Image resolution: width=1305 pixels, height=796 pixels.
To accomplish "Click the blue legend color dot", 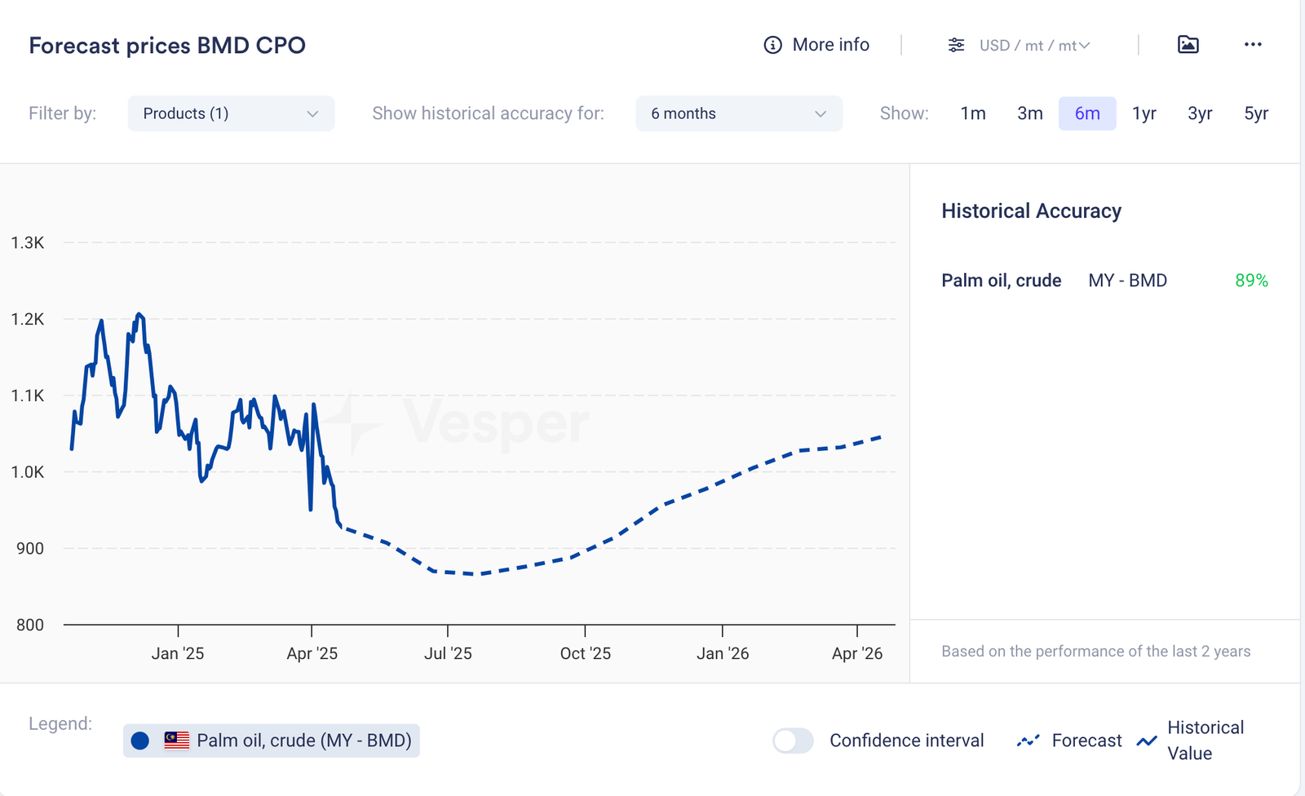I will 140,741.
